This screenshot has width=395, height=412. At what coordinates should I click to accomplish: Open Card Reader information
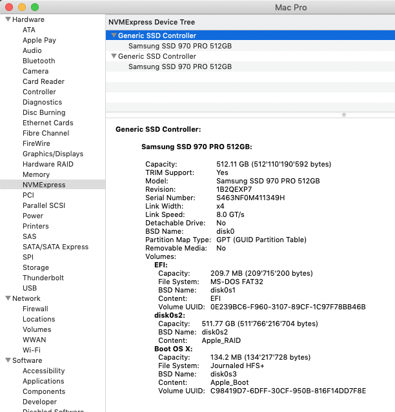click(x=44, y=81)
